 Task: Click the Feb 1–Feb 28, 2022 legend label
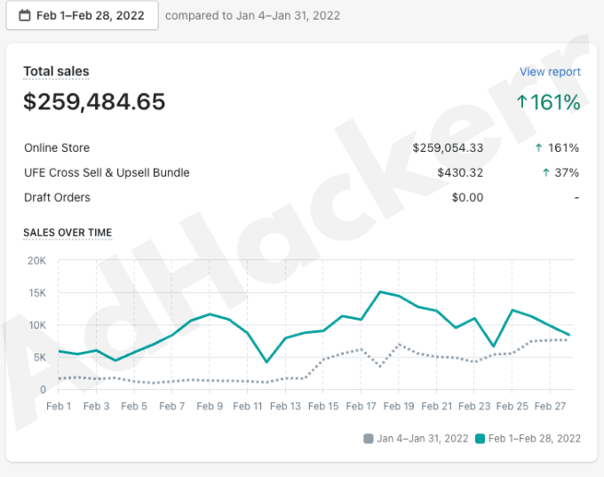(x=535, y=439)
